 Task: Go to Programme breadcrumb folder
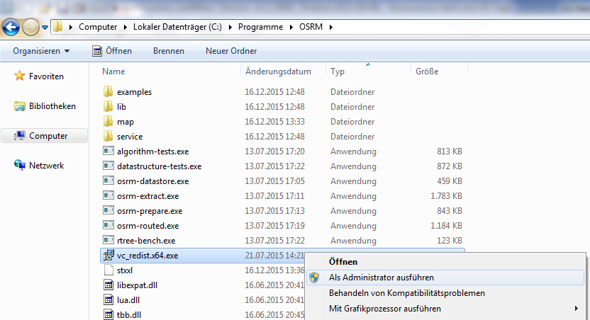(260, 27)
